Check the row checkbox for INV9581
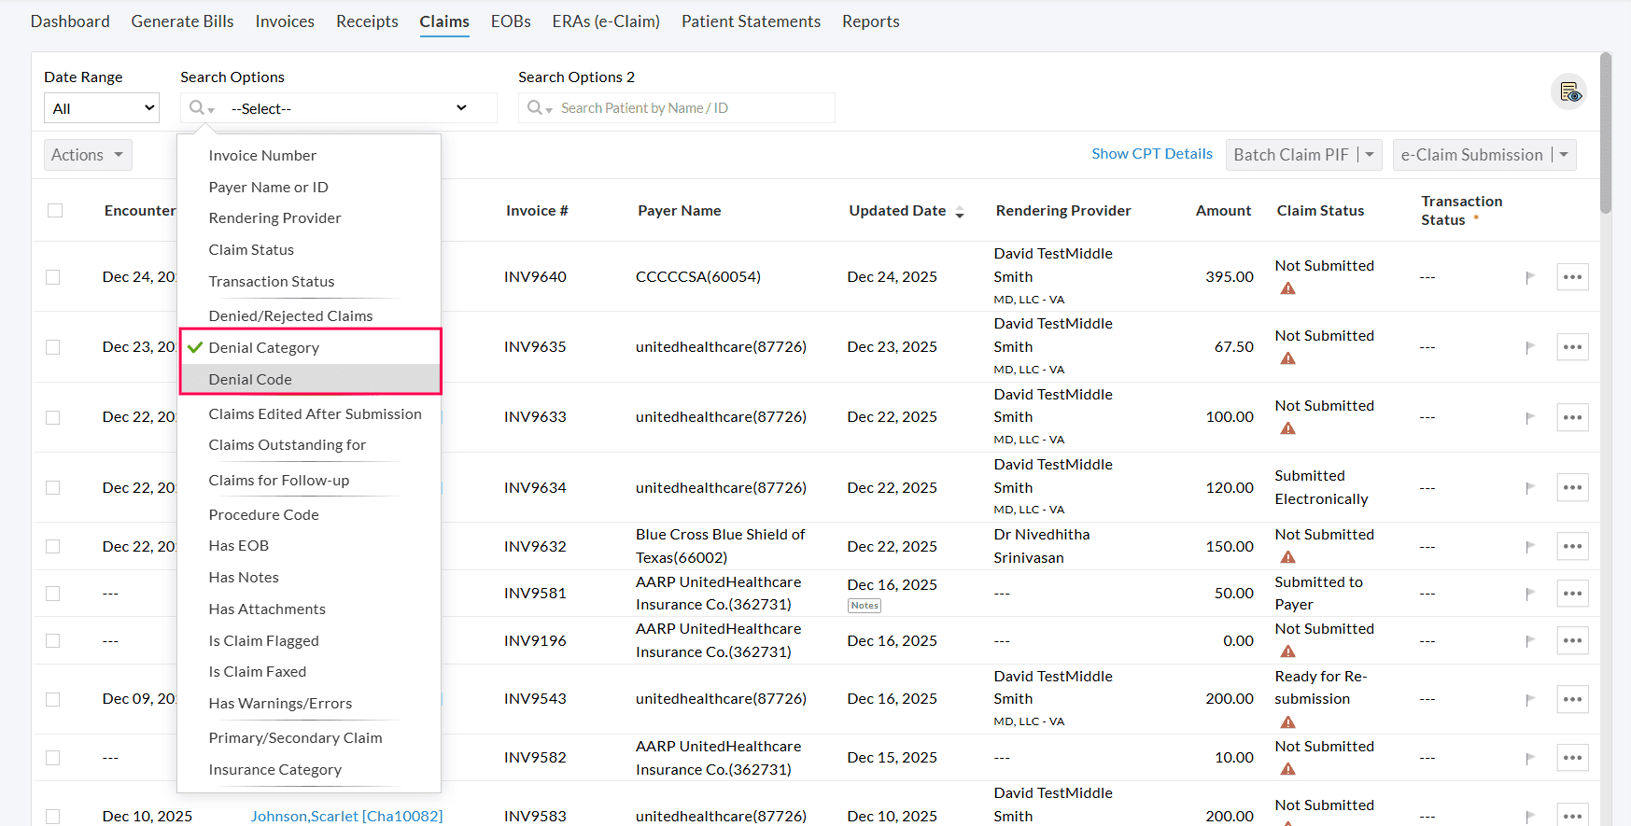Viewport: 1631px width, 826px height. [53, 594]
